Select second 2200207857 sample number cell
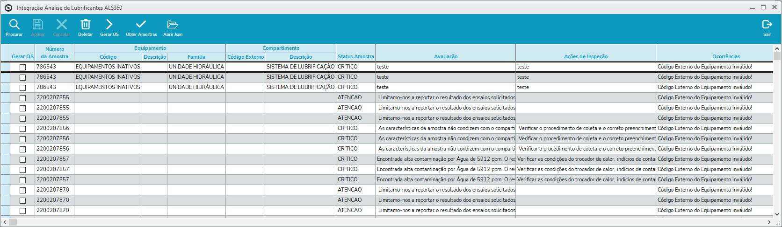The width and height of the screenshot is (782, 227). (55, 169)
